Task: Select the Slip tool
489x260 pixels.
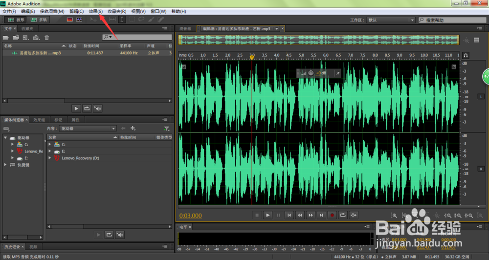Action: 112,20
